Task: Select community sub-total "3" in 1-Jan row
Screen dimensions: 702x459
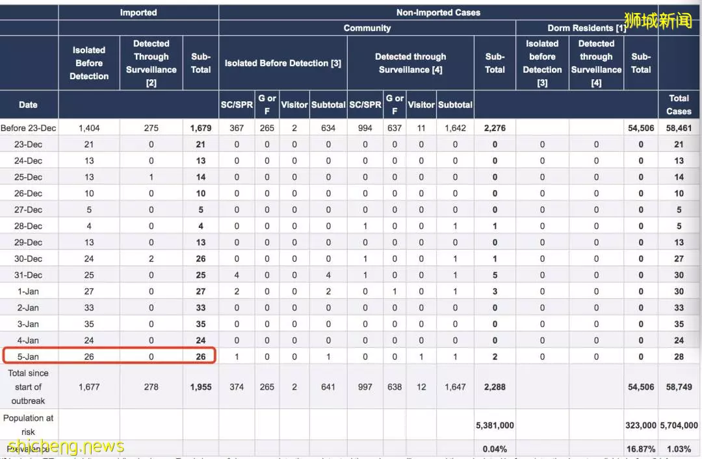Action: click(495, 292)
